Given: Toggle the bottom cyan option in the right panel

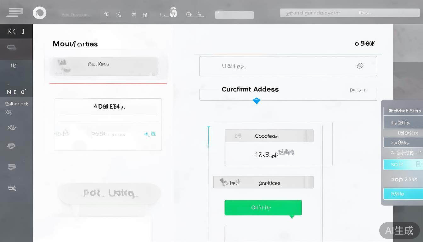Looking at the screenshot, I should [403, 193].
